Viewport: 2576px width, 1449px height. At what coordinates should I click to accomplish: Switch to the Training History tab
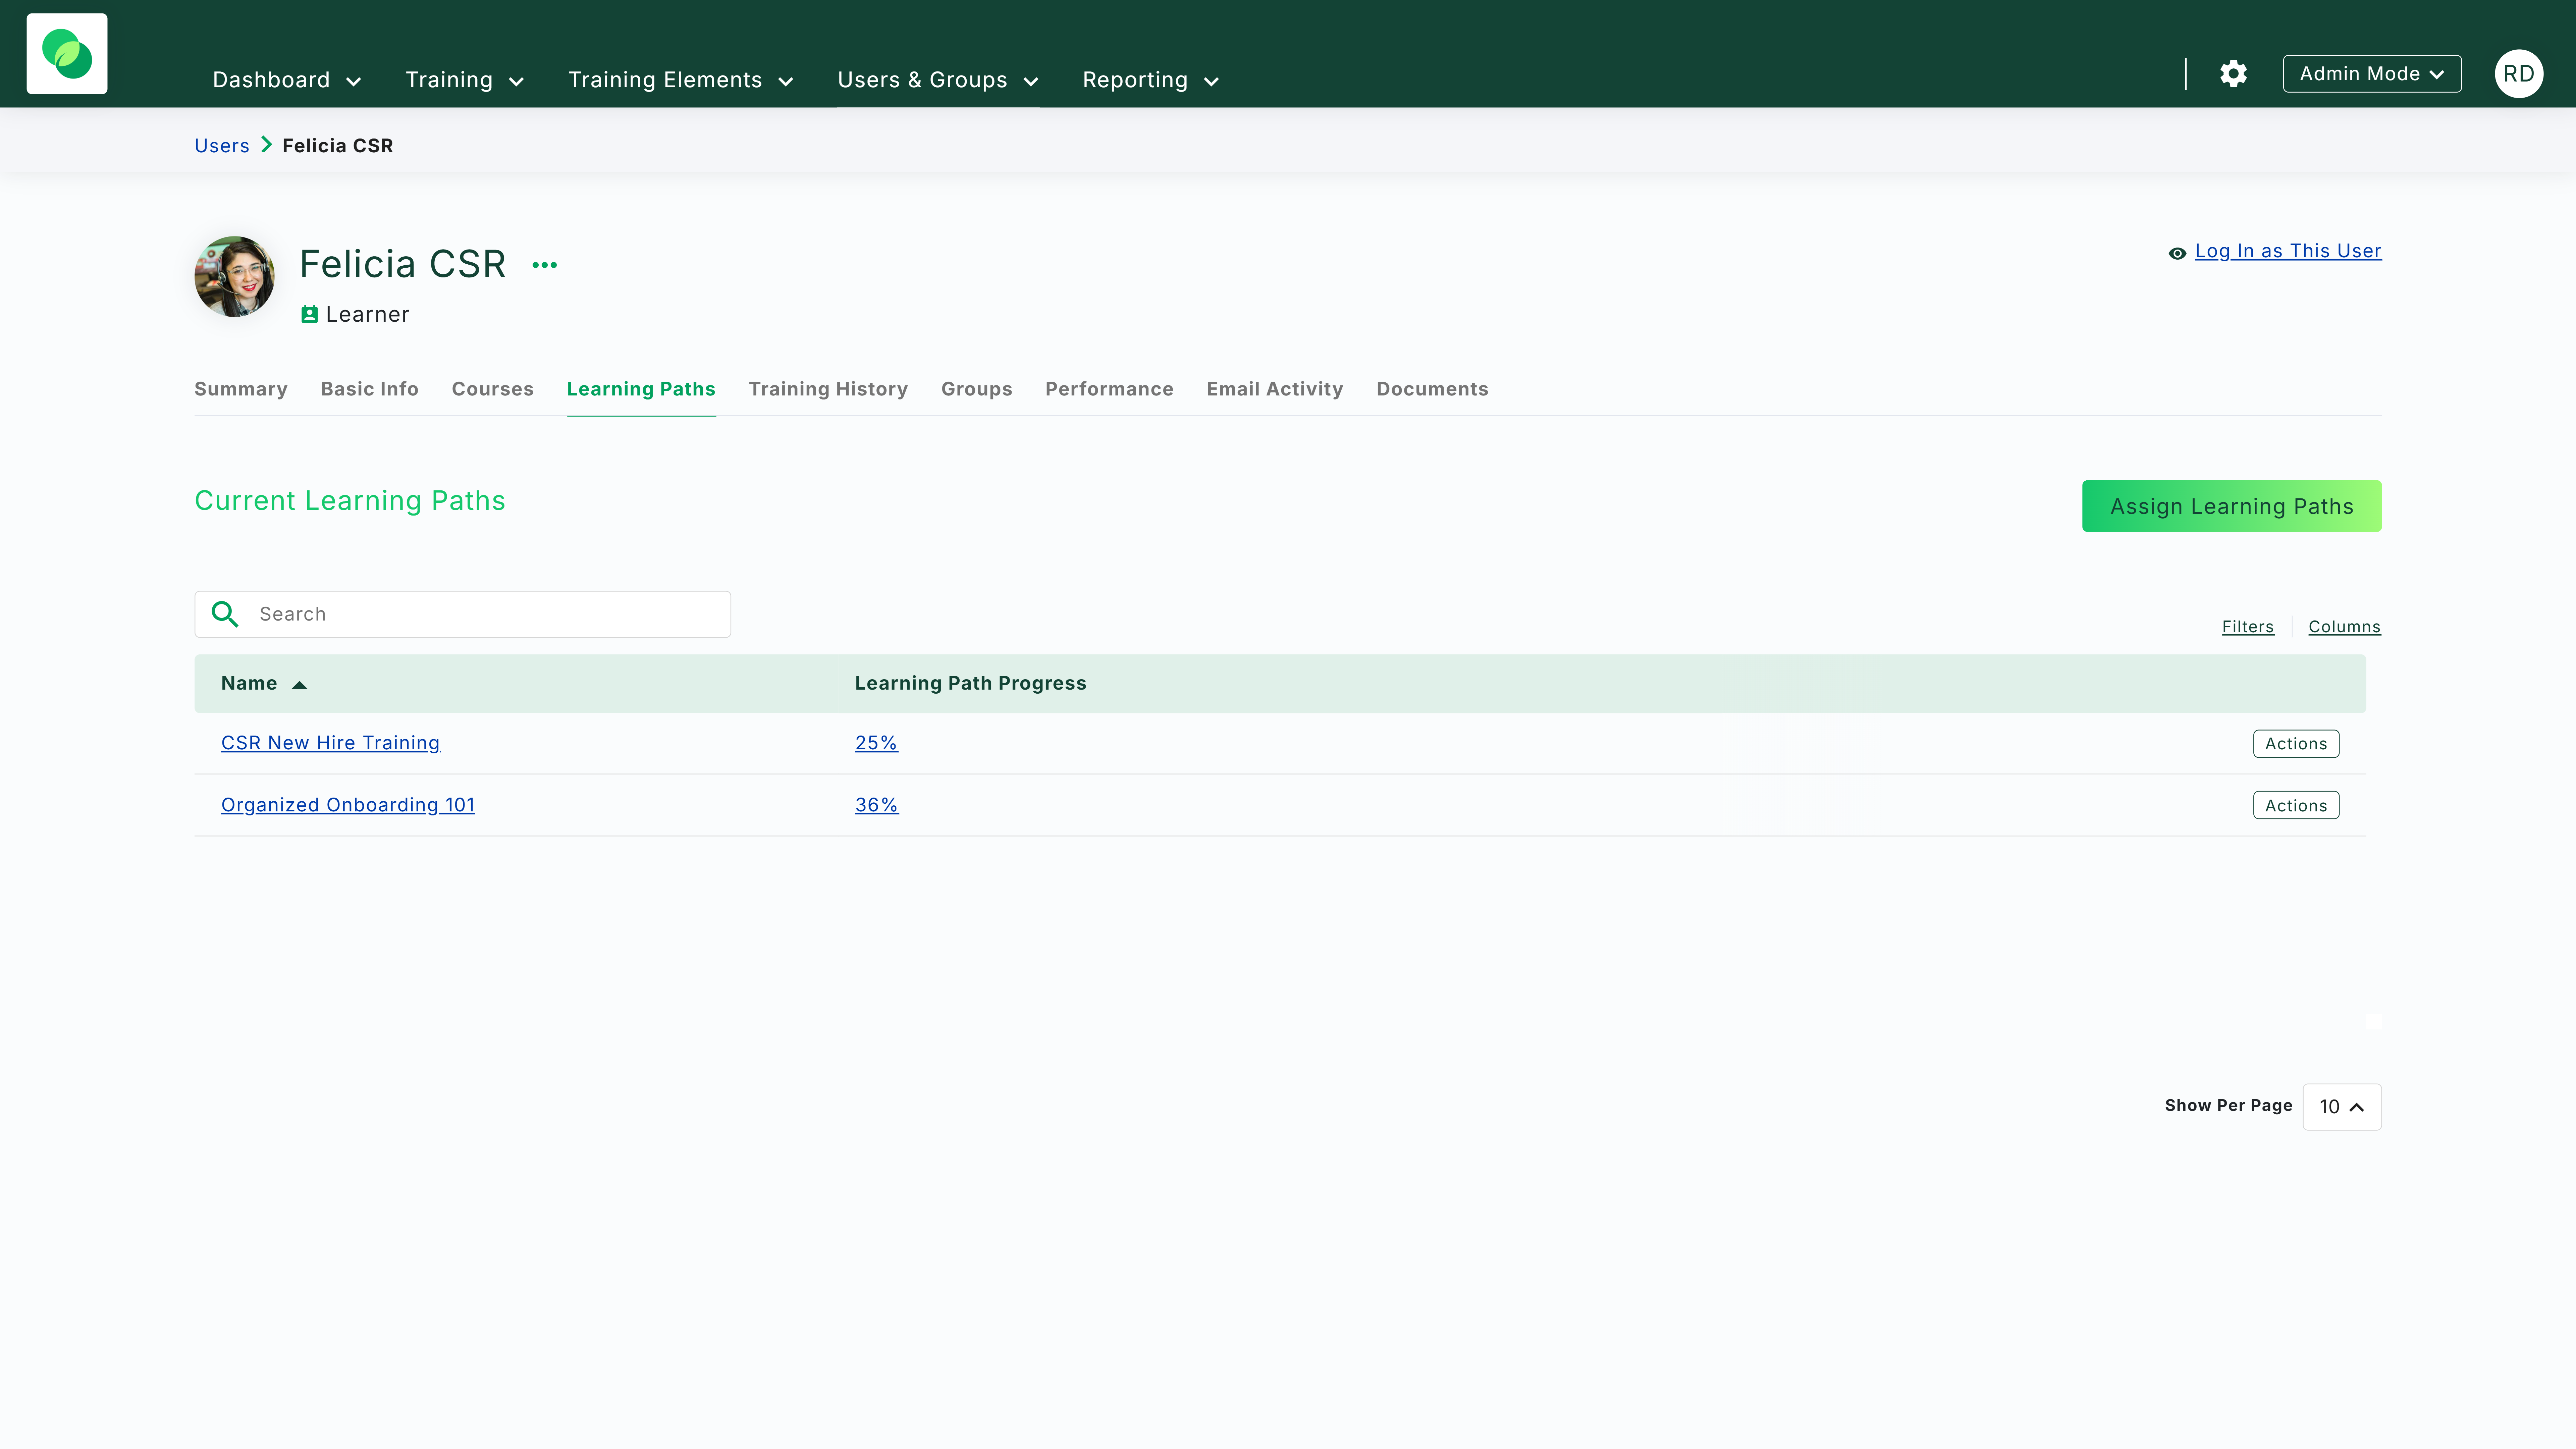pos(828,389)
